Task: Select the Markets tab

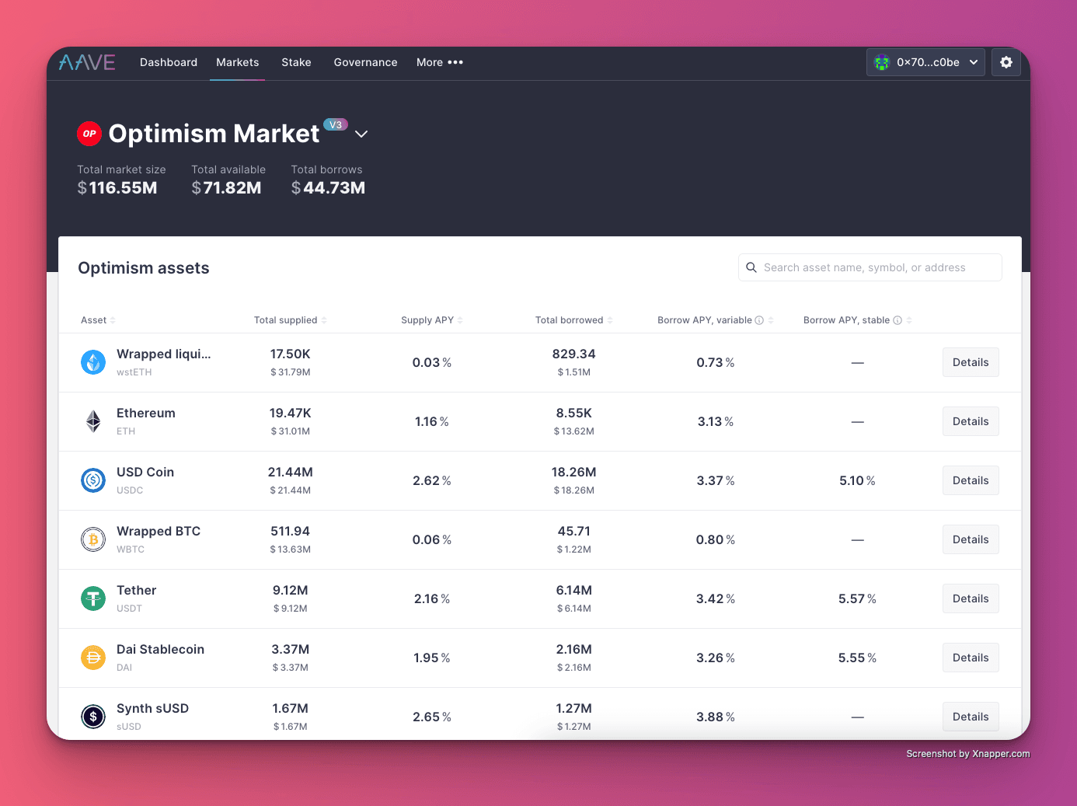Action: pyautogui.click(x=237, y=62)
